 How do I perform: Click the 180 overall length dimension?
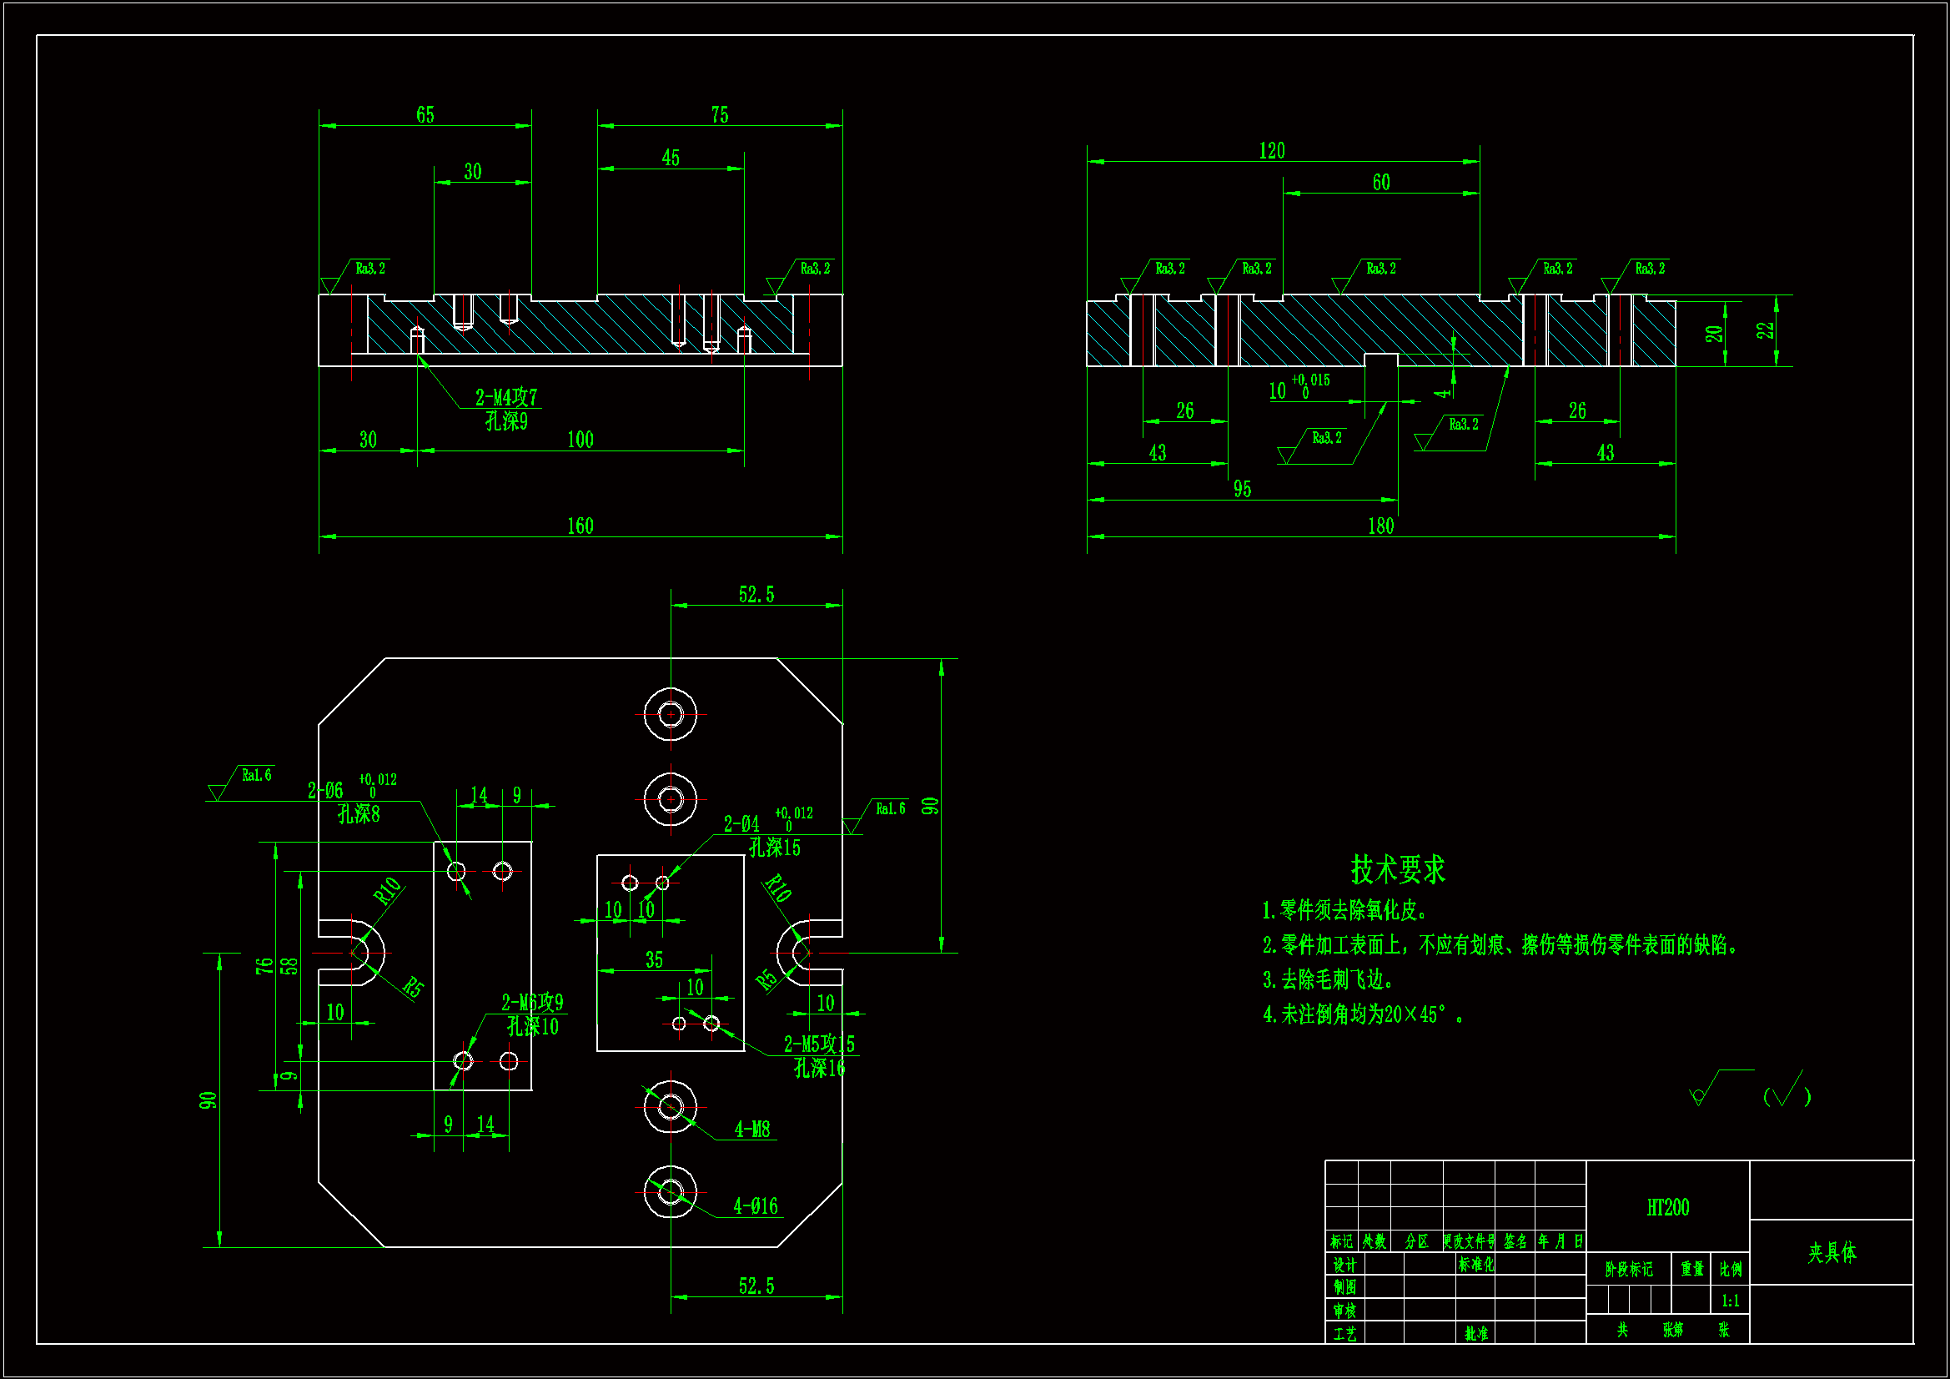coord(1380,526)
